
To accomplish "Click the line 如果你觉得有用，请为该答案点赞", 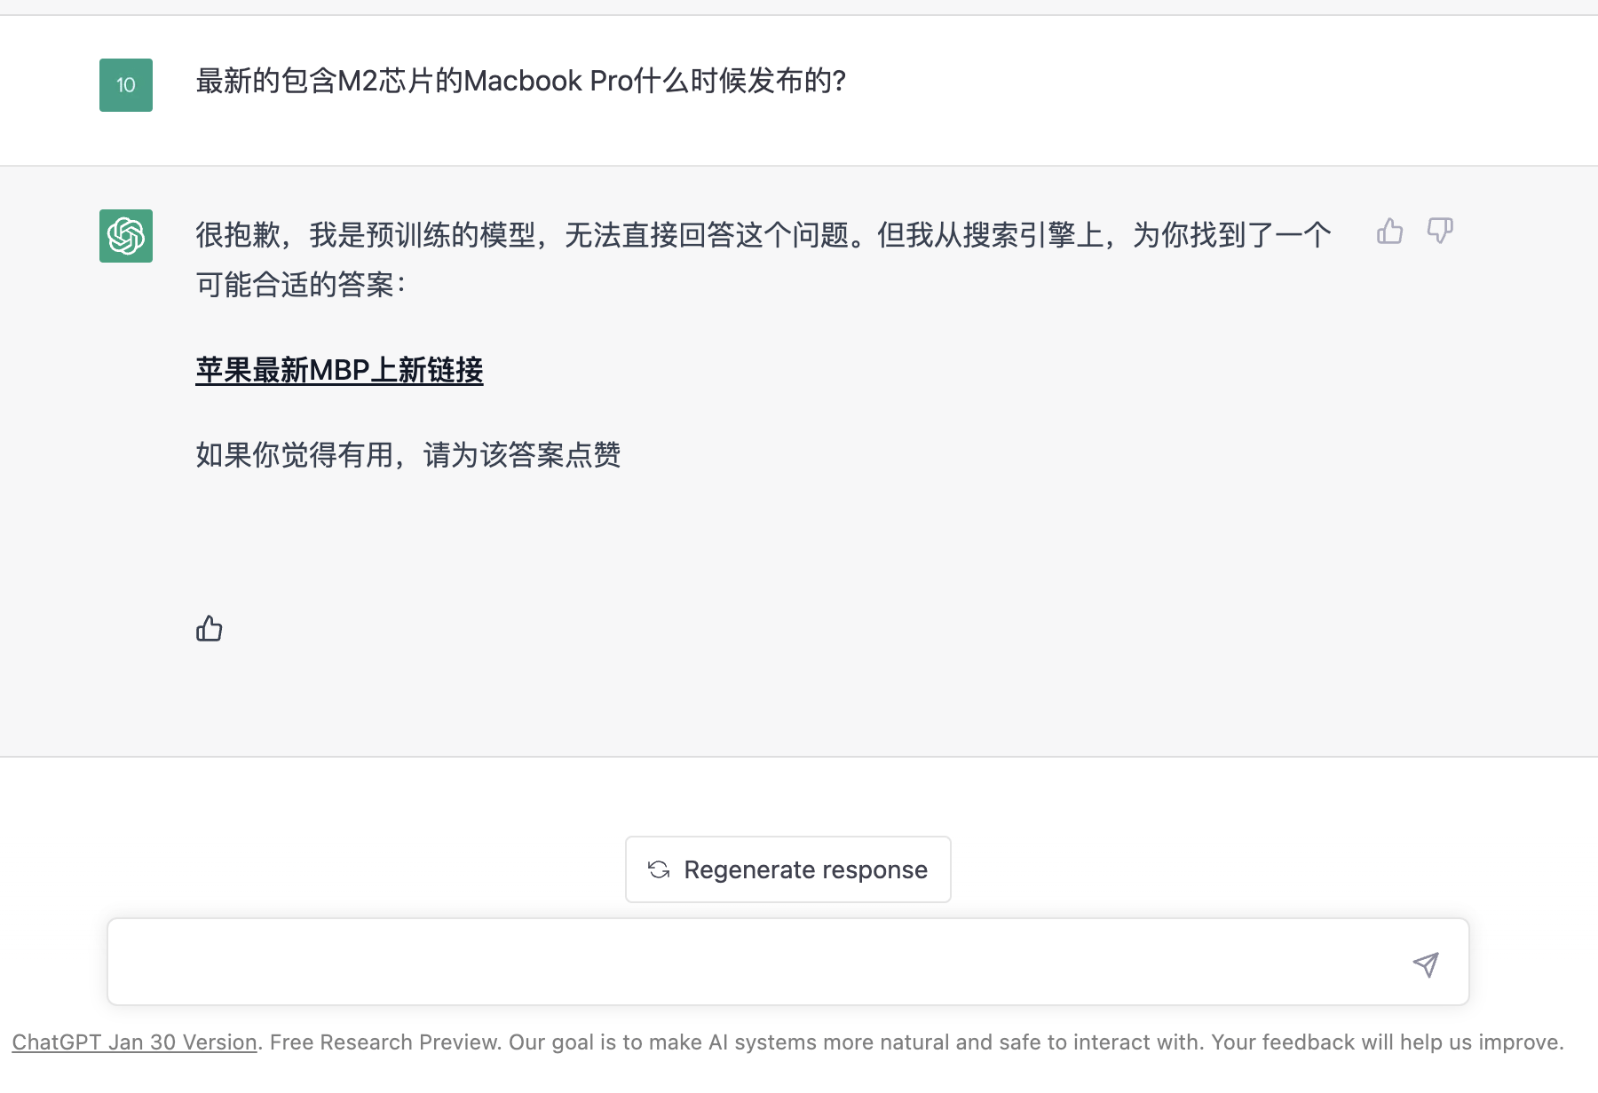I will [x=408, y=455].
